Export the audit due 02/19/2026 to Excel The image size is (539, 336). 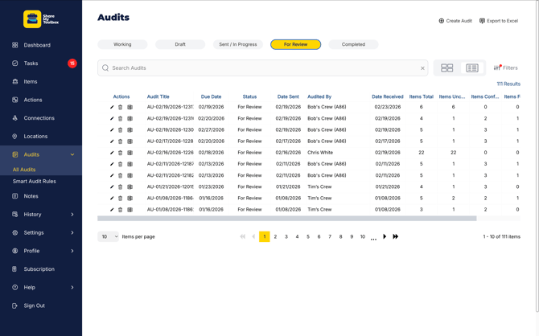[x=130, y=107]
